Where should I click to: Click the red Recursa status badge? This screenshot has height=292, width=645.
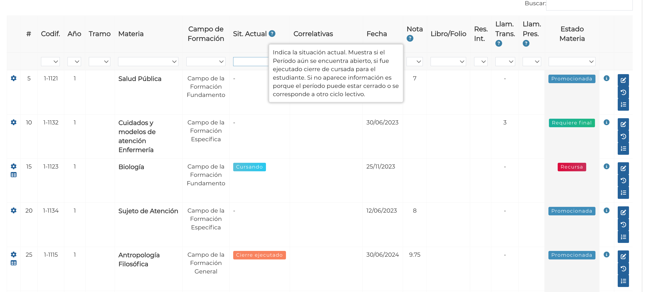click(x=571, y=167)
